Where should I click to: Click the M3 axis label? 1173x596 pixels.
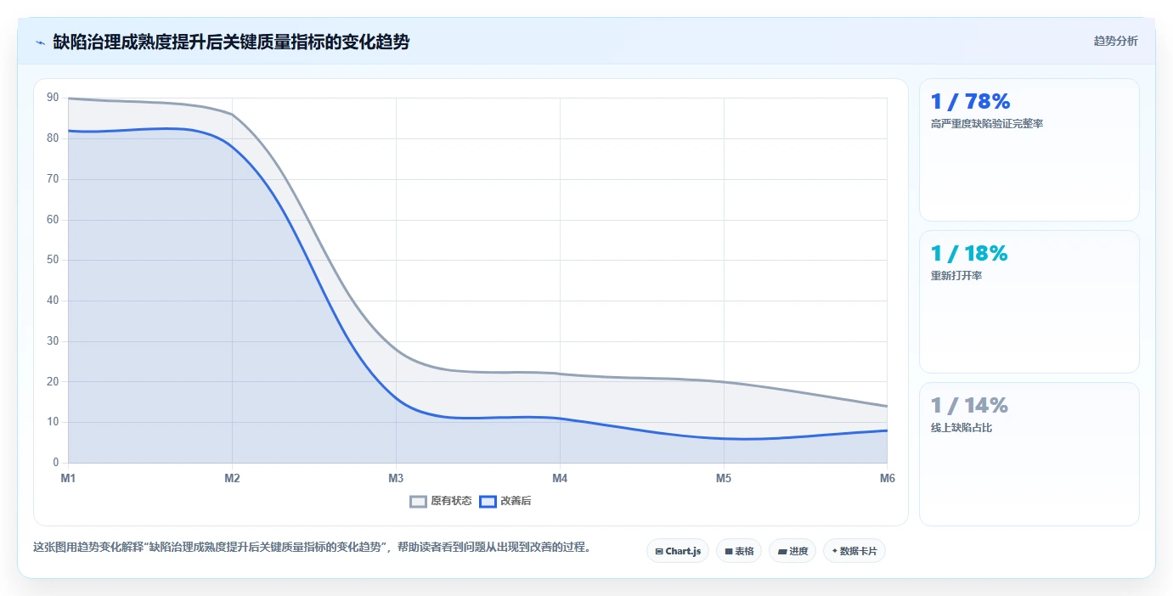pos(396,479)
